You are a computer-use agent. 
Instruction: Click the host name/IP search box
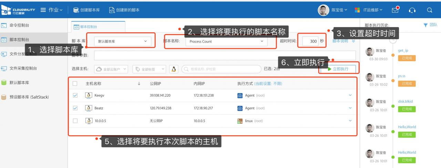(x=220, y=69)
